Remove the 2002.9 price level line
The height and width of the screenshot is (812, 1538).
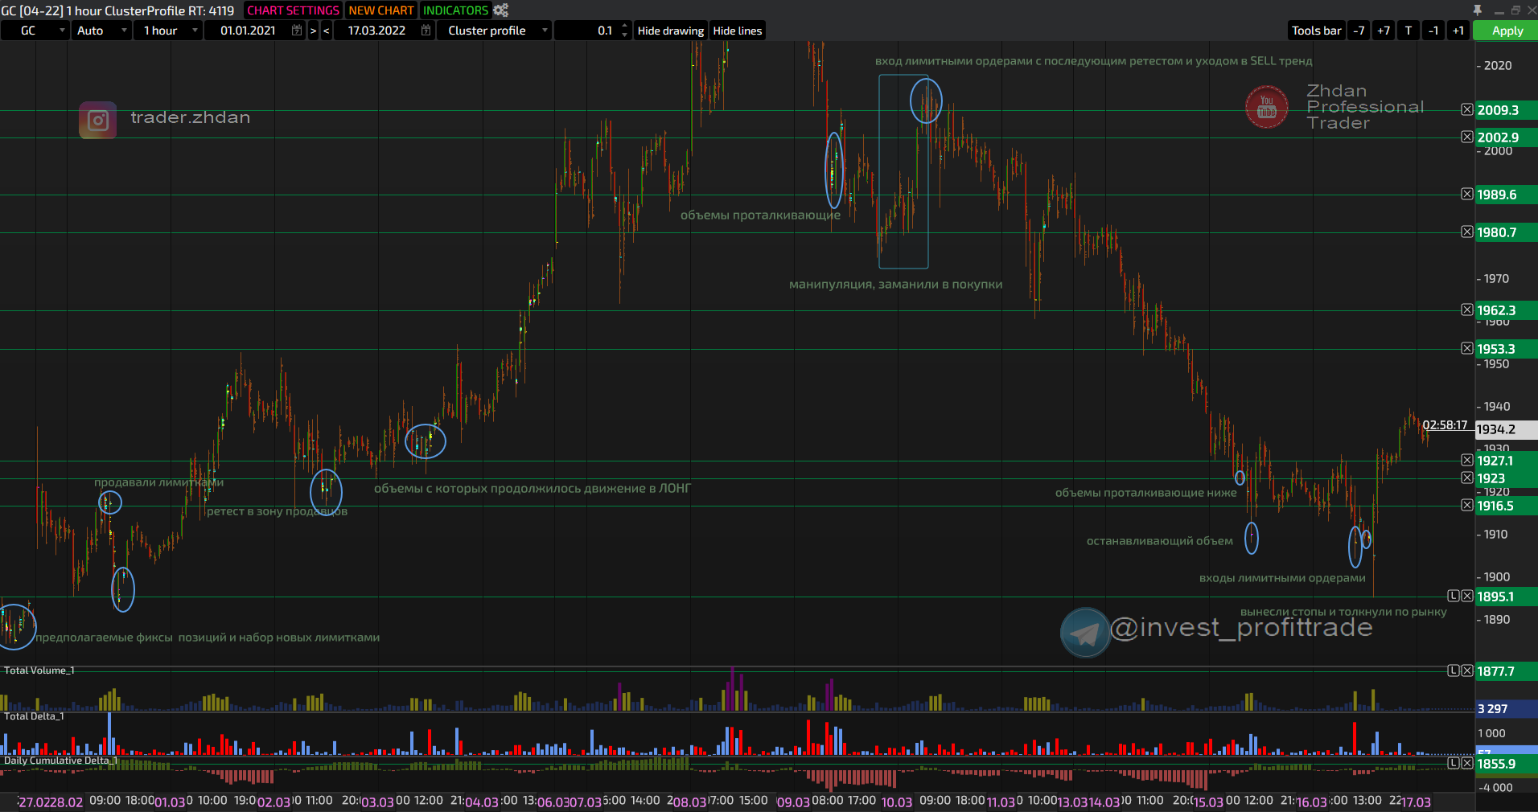(1467, 137)
